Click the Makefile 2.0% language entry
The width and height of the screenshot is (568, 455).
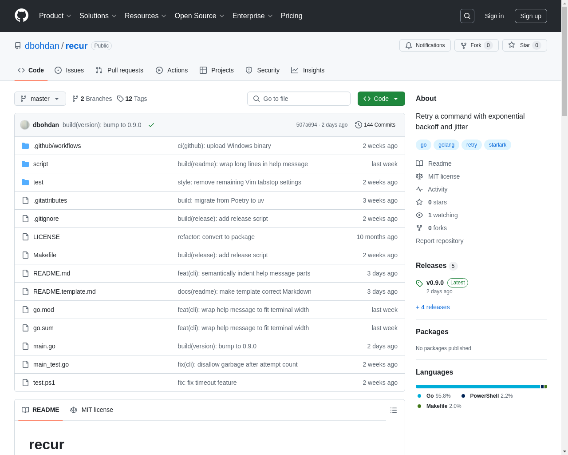pos(439,406)
